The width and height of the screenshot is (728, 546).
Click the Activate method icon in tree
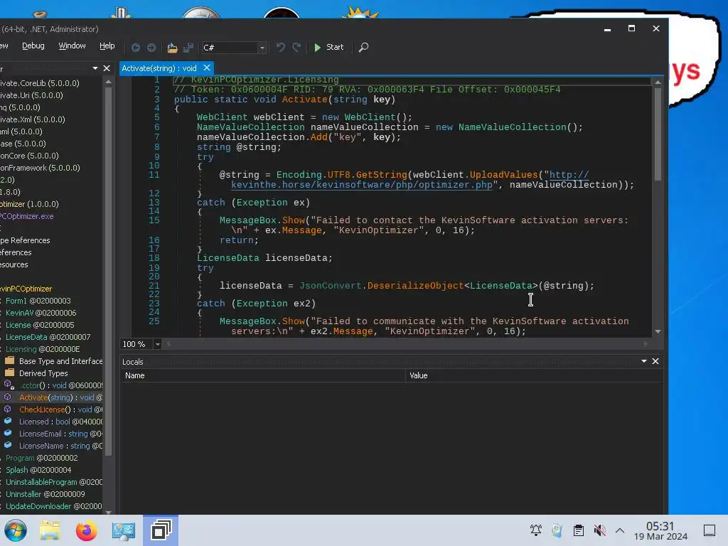[7, 397]
